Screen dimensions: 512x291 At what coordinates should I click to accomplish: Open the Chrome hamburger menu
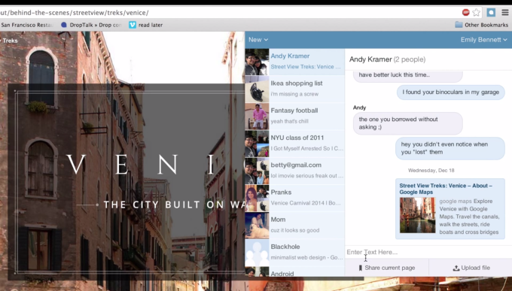[505, 12]
